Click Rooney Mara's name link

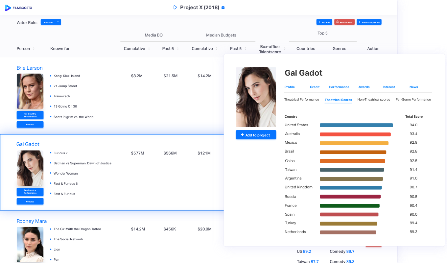point(32,221)
